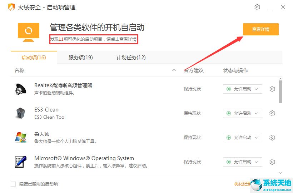Open gear settings for the Microsoft Windows row
The height and width of the screenshot is (193, 293).
pos(272,162)
